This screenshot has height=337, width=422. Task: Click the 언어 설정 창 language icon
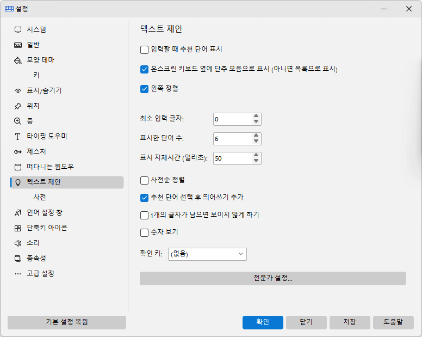point(18,213)
